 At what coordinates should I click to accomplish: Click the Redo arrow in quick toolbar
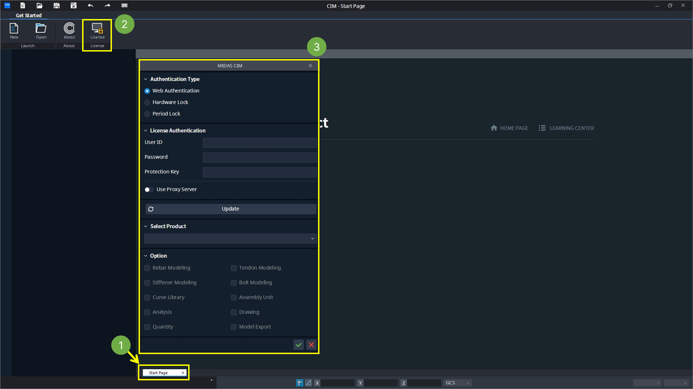coord(107,6)
